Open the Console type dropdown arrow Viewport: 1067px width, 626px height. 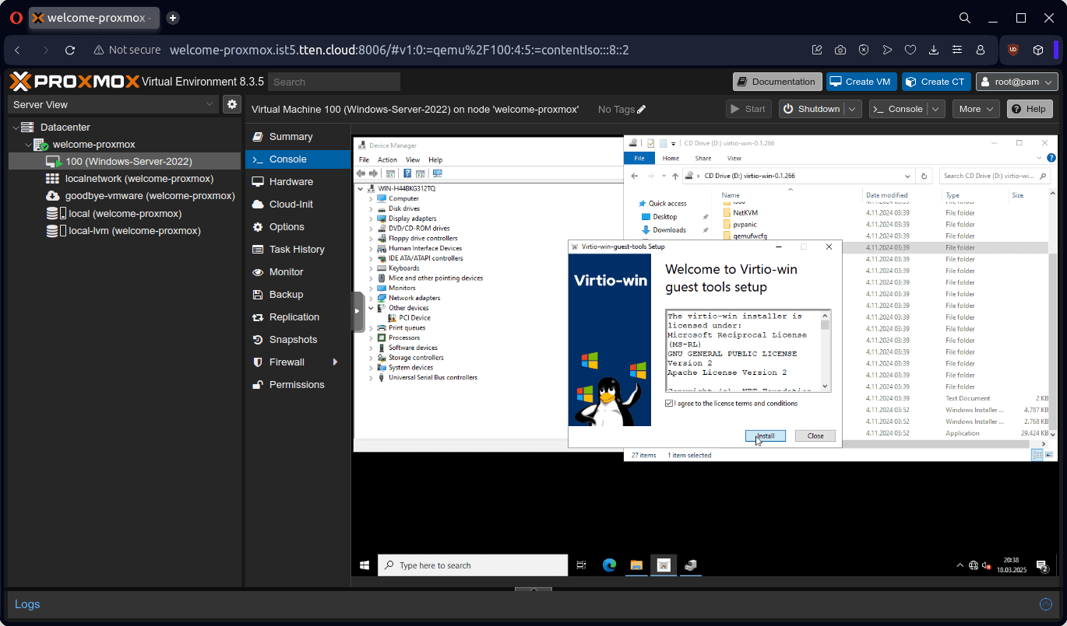click(x=936, y=109)
